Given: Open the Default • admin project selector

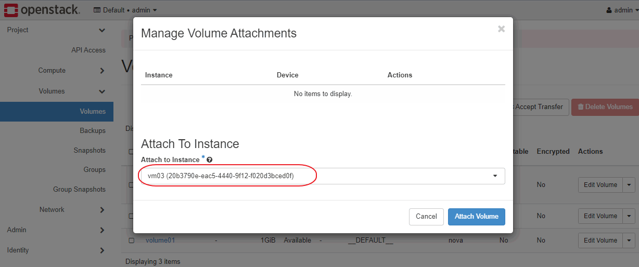Looking at the screenshot, I should [125, 10].
